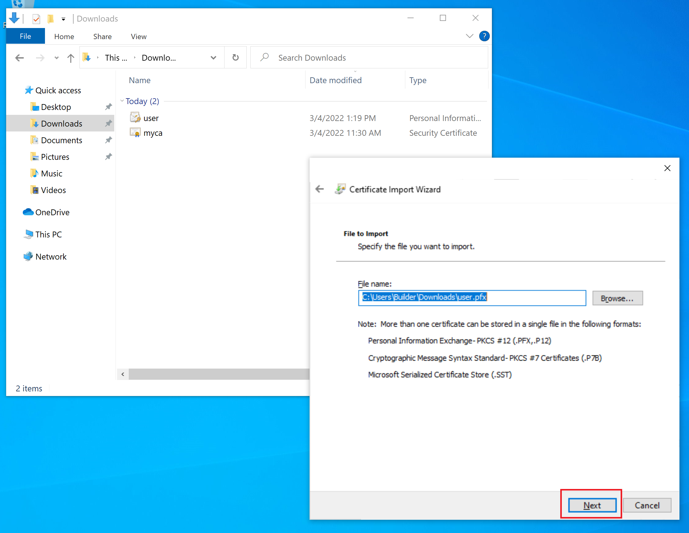689x533 pixels.
Task: Sort by the Name column header
Action: (140, 80)
